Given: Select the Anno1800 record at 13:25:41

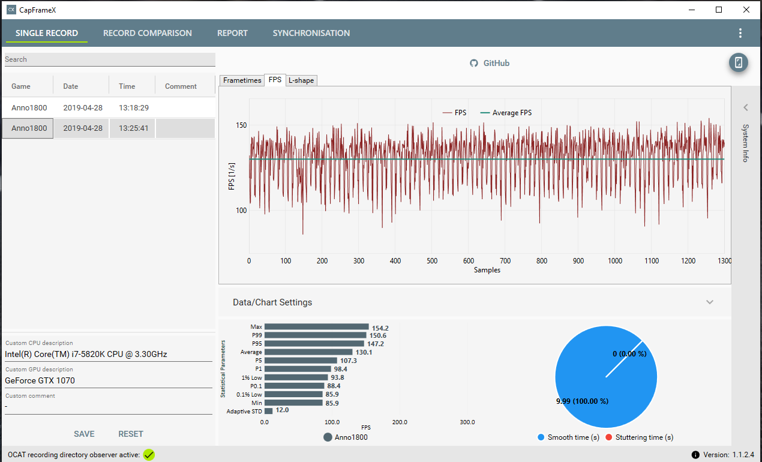Looking at the screenshot, I should point(109,128).
